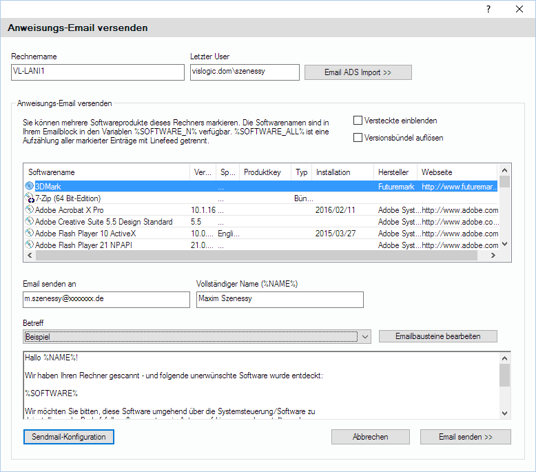Viewport: 536px width, 472px height.
Task: Click the Adobe Flash Player 10 ActiveX icon
Action: click(30, 233)
